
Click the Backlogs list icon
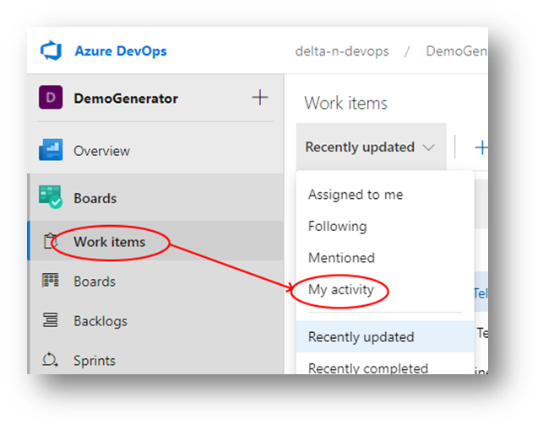[51, 319]
